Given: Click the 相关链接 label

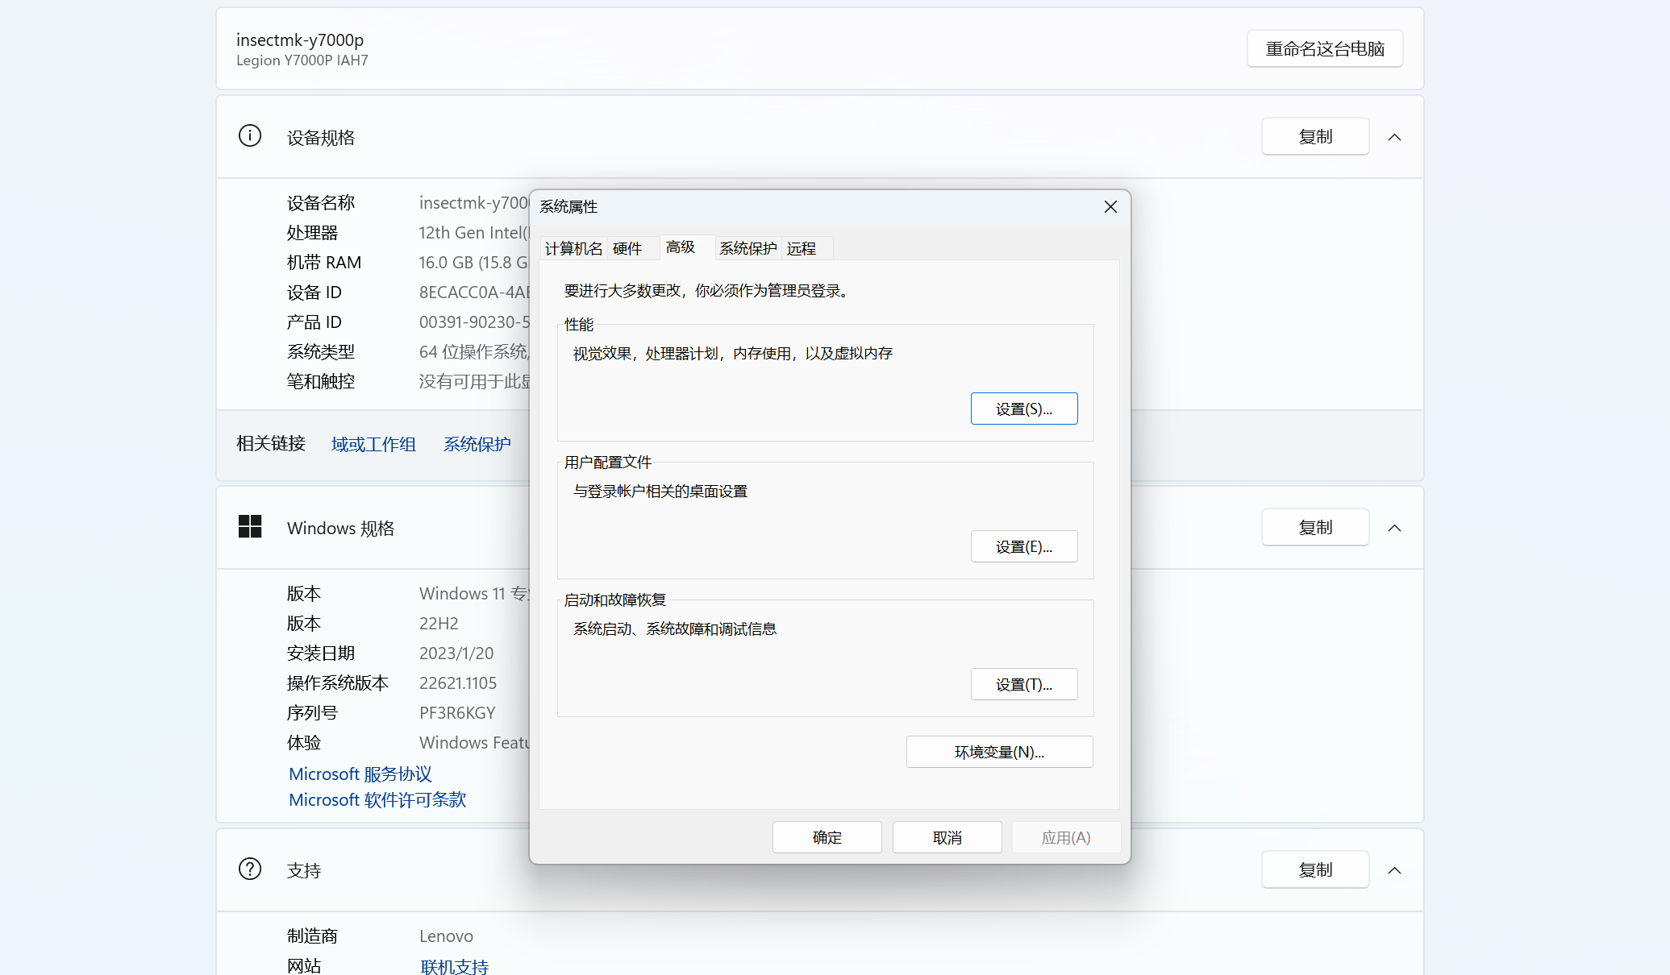Looking at the screenshot, I should coord(271,443).
